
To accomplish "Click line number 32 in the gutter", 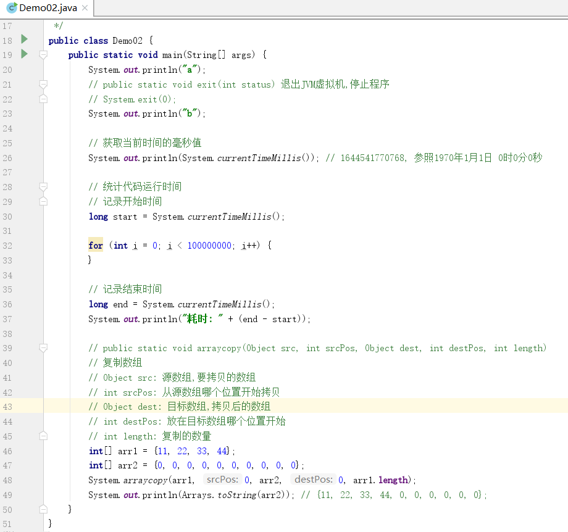I will (7, 246).
